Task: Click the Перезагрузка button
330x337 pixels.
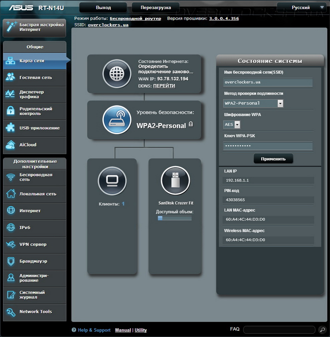Action: [155, 7]
